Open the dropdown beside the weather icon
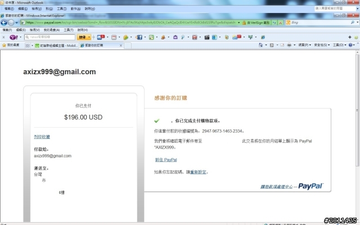This screenshot has height=225, width=360. click(x=244, y=37)
